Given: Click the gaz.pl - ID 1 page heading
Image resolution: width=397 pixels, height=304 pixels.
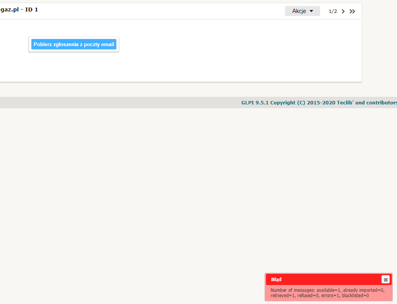Looking at the screenshot, I should click(x=19, y=10).
